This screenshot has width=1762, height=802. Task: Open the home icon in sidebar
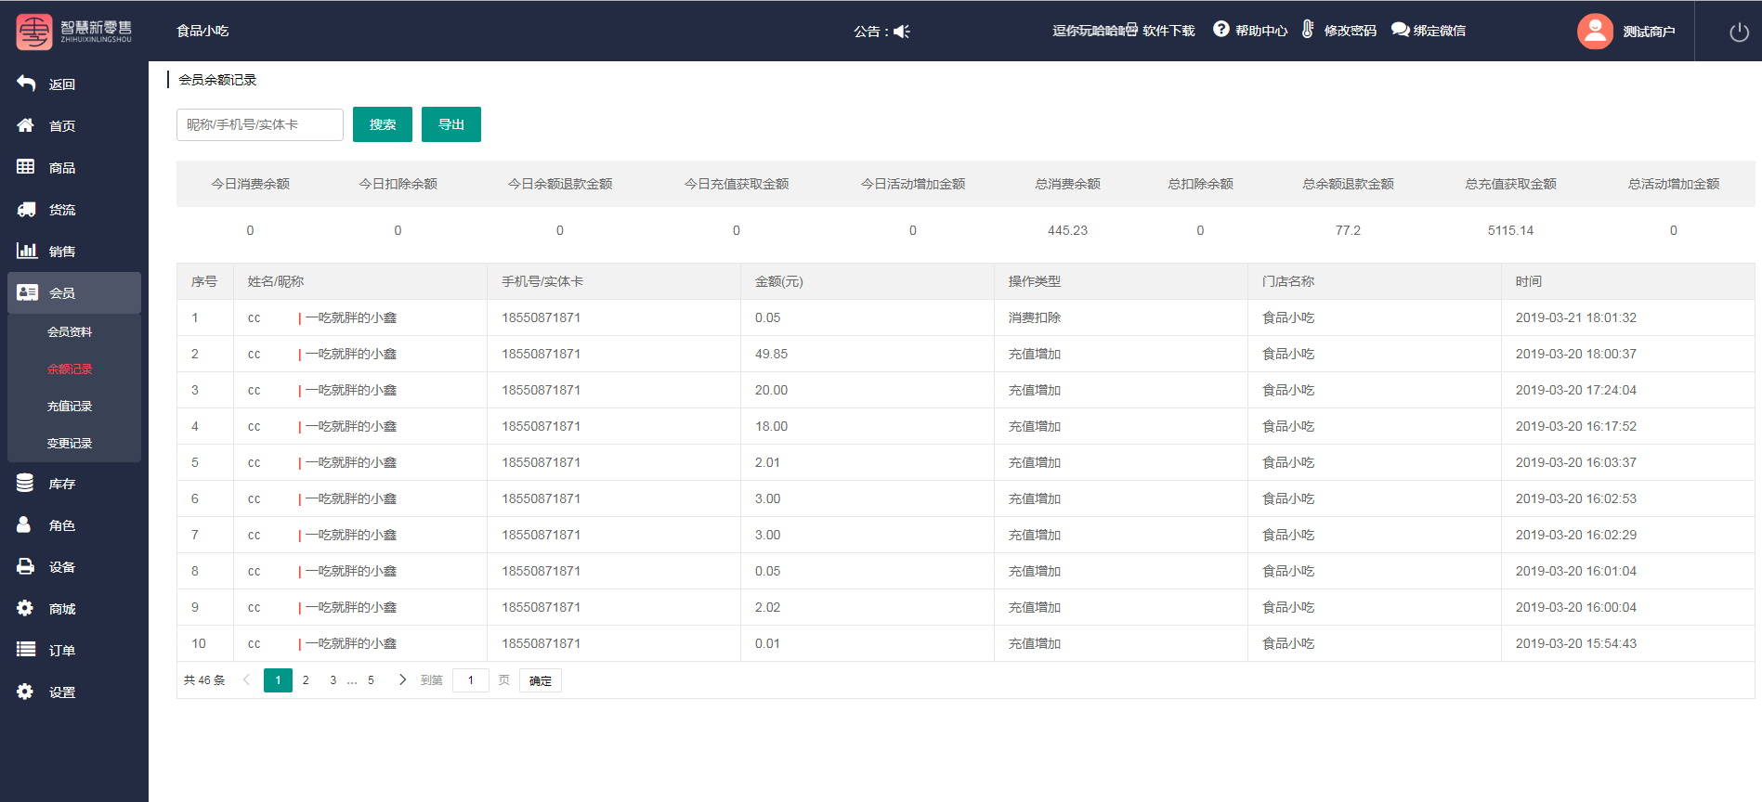point(26,125)
